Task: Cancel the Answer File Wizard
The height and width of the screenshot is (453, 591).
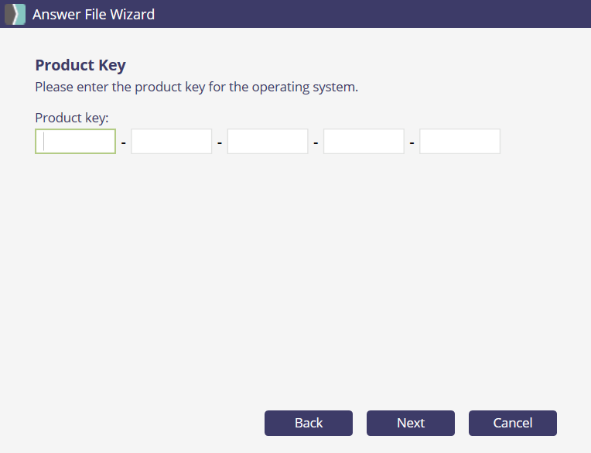Action: [513, 423]
